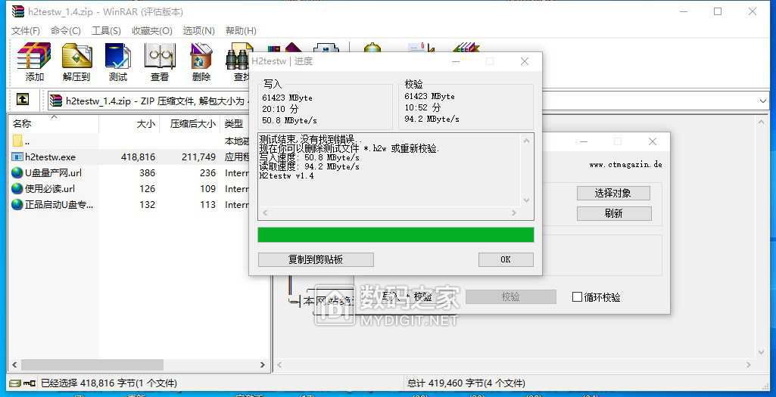Click the 添加 (Add) toolbar icon

[34, 55]
